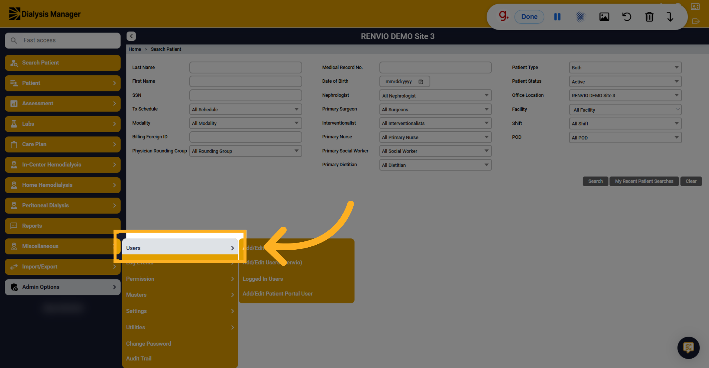
Task: Click the down arrow icon in recorder toolbar
Action: point(670,17)
